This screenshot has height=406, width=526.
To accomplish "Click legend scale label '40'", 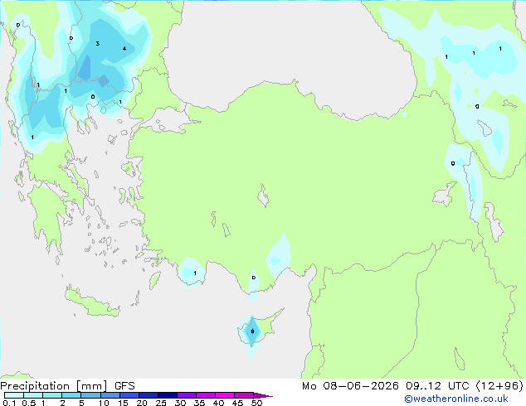I will click(218, 403).
